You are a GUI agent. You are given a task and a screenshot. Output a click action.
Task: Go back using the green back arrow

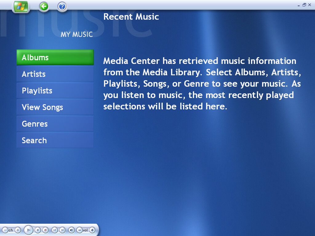tap(43, 6)
